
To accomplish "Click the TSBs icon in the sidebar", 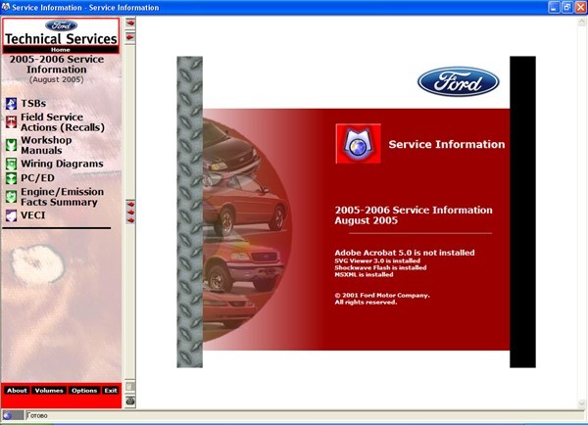I will (11, 104).
